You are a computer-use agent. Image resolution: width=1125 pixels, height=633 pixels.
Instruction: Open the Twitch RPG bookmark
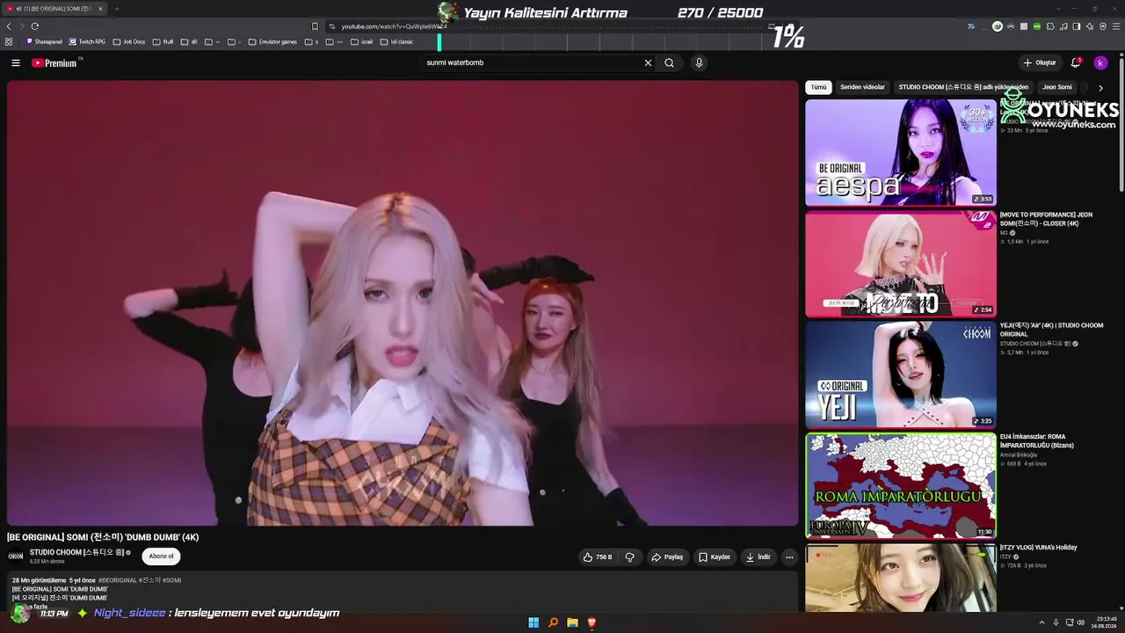[88, 41]
